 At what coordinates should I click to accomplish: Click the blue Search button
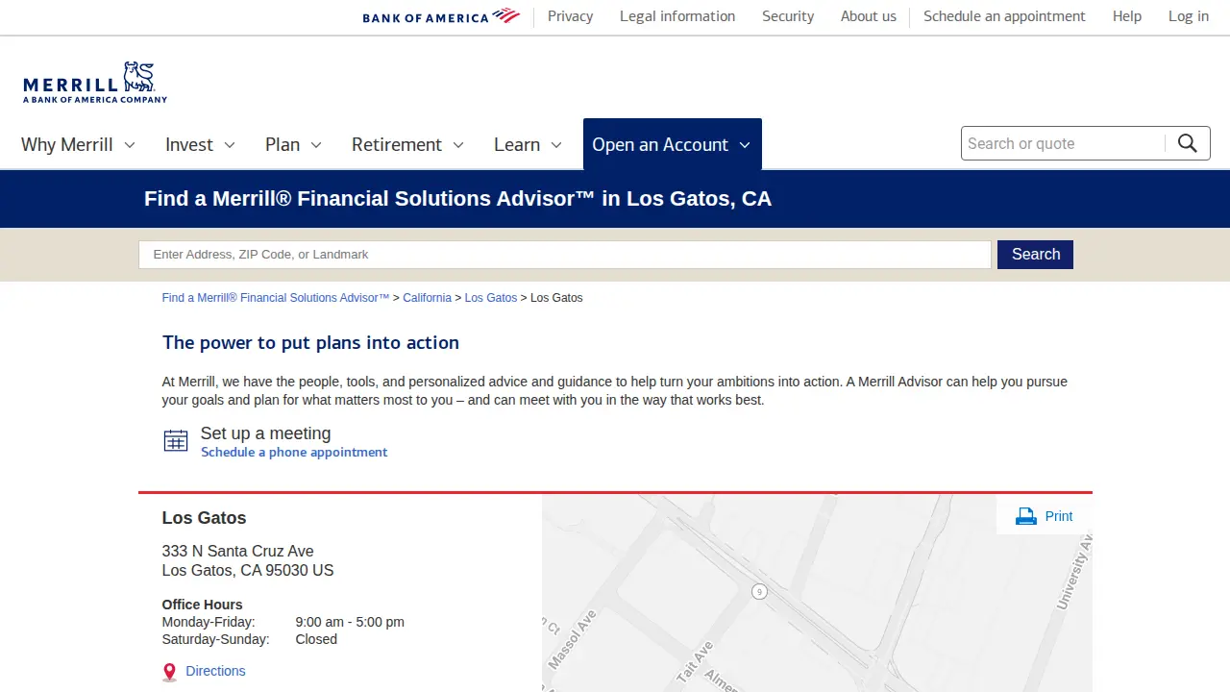1035,255
